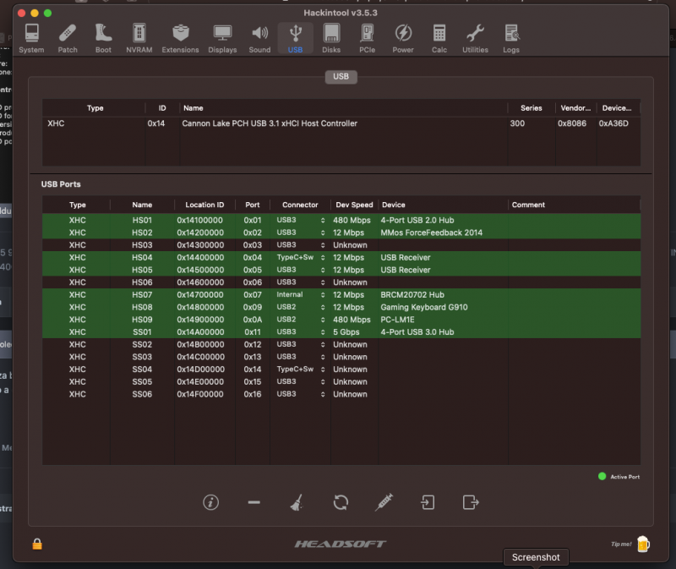Open the Displays toolbar tab

[x=222, y=38]
